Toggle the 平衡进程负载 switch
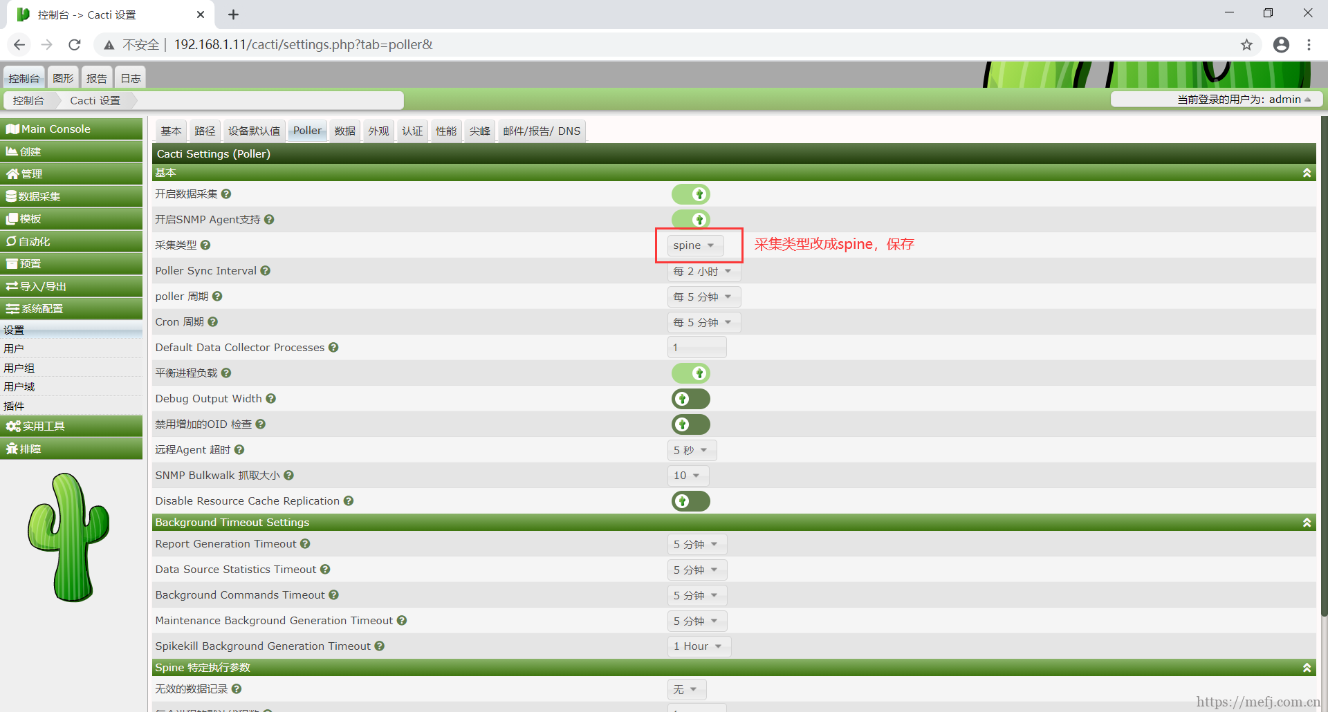This screenshot has height=712, width=1328. (691, 373)
